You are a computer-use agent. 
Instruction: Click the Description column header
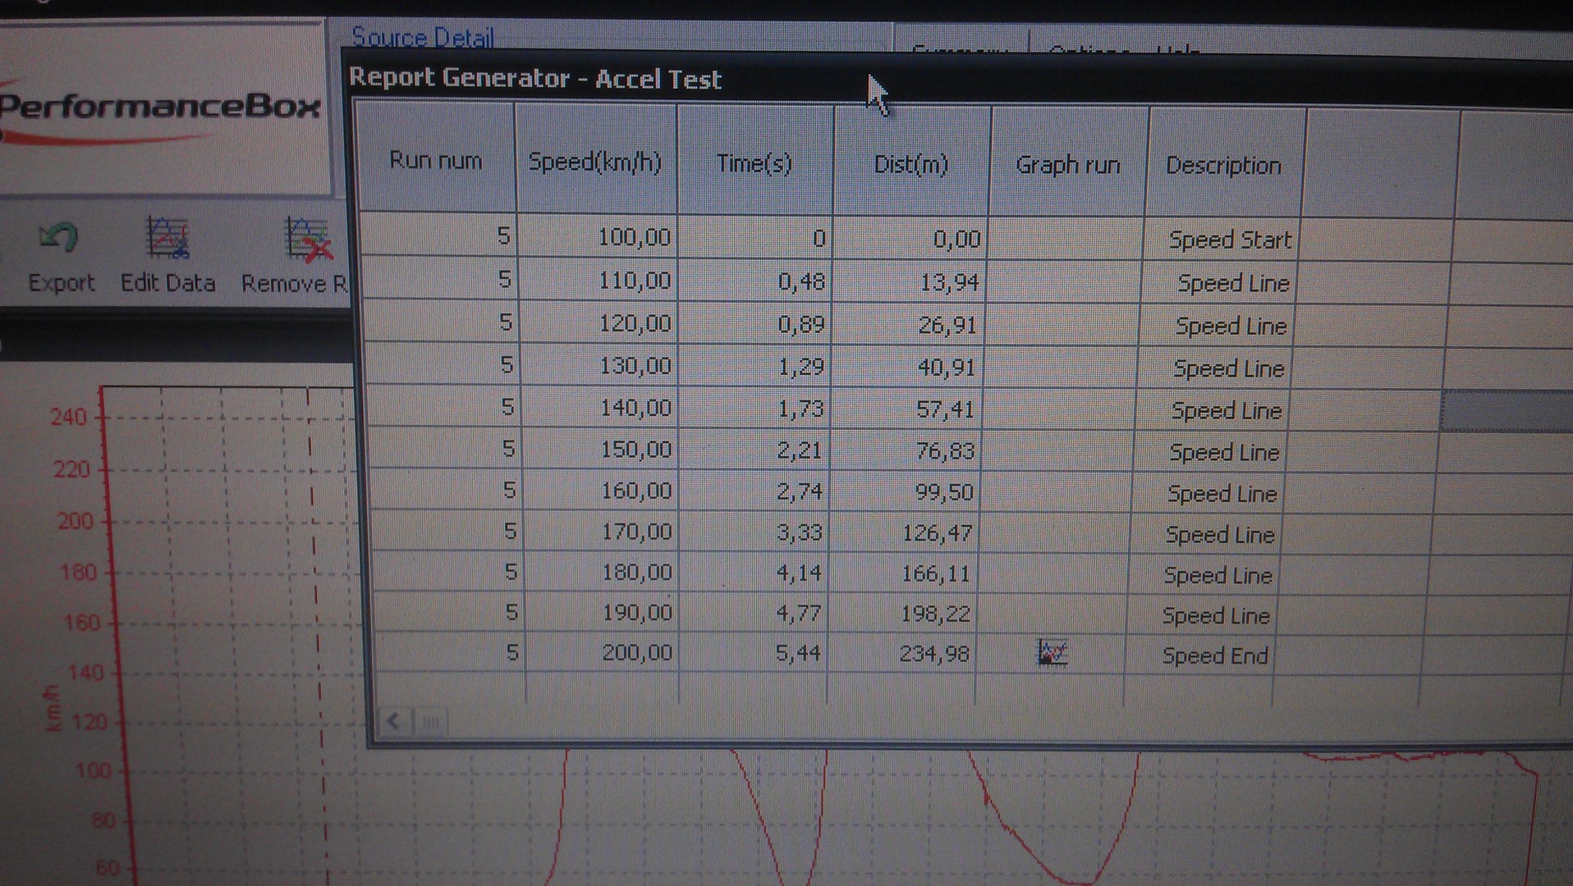tap(1223, 166)
